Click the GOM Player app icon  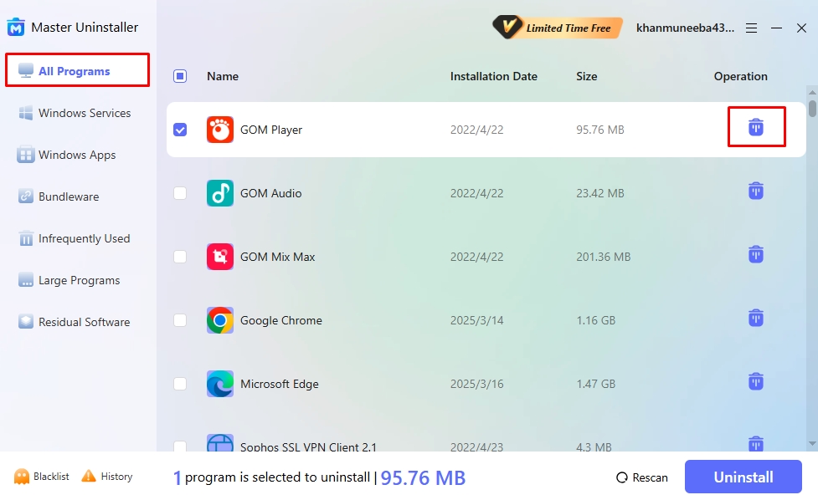click(219, 130)
